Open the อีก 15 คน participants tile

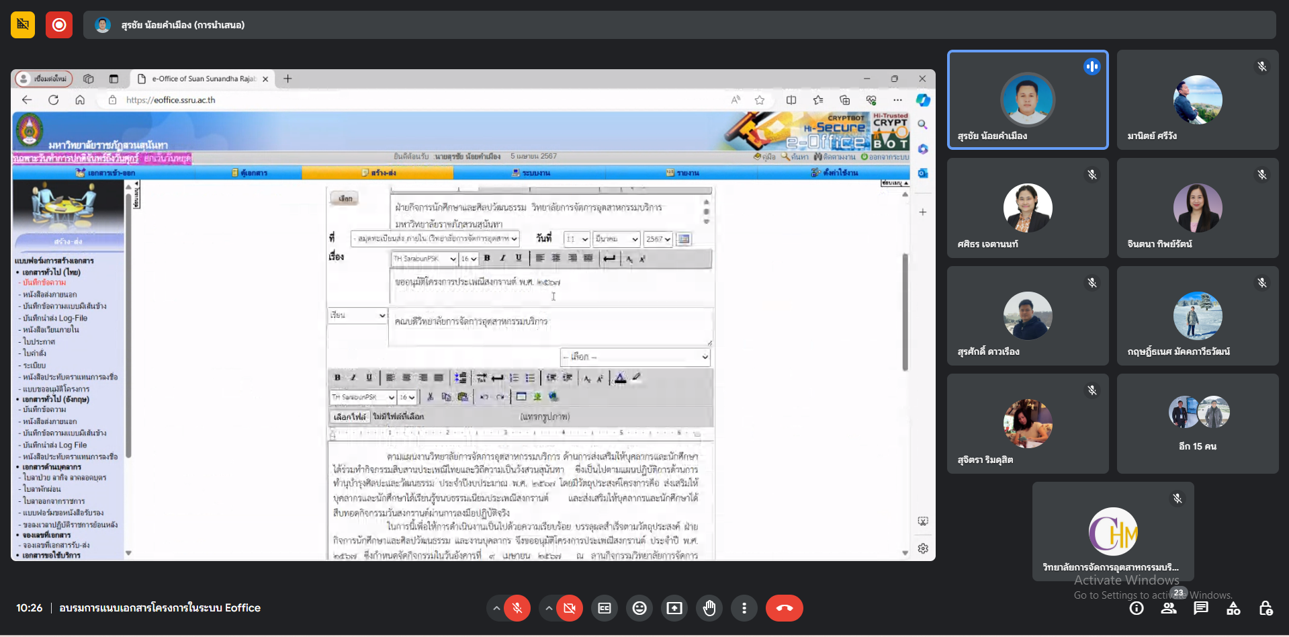pyautogui.click(x=1198, y=423)
